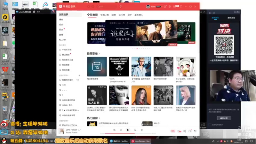Select the 歌手 tab
This screenshot has width=256, height=144.
(x=130, y=15)
